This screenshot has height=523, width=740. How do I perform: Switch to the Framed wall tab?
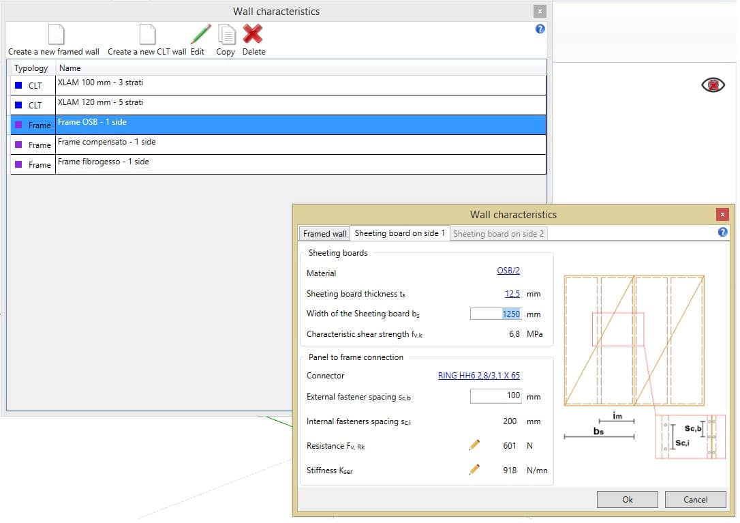[x=324, y=233]
